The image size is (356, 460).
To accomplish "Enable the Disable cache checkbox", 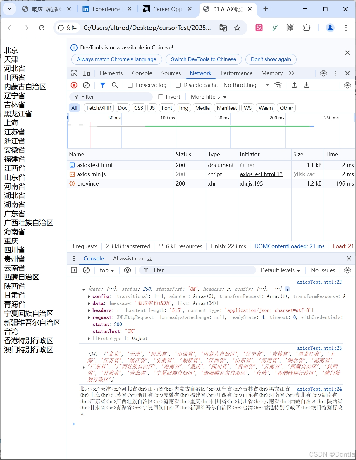I will [x=178, y=85].
